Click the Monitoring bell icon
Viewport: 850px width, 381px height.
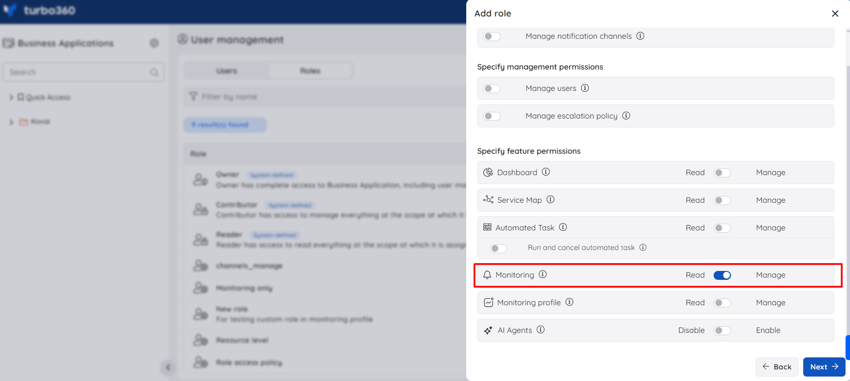click(487, 275)
